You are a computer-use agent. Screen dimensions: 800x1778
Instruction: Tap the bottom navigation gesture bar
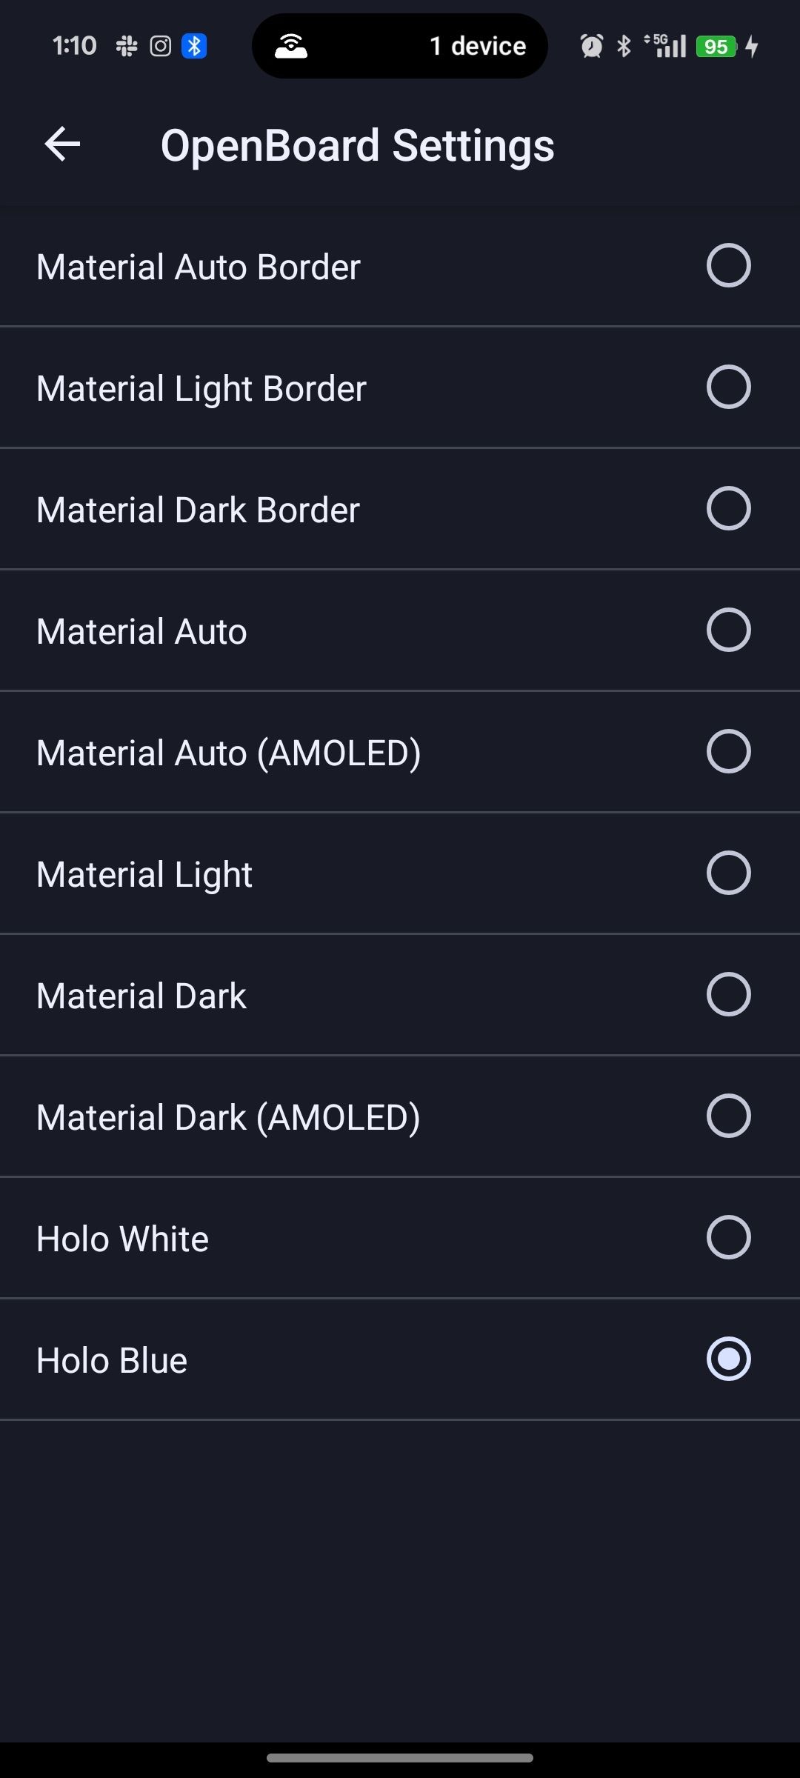(x=400, y=1757)
